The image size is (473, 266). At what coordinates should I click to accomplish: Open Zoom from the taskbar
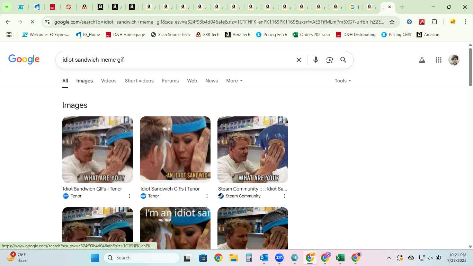[279, 258]
